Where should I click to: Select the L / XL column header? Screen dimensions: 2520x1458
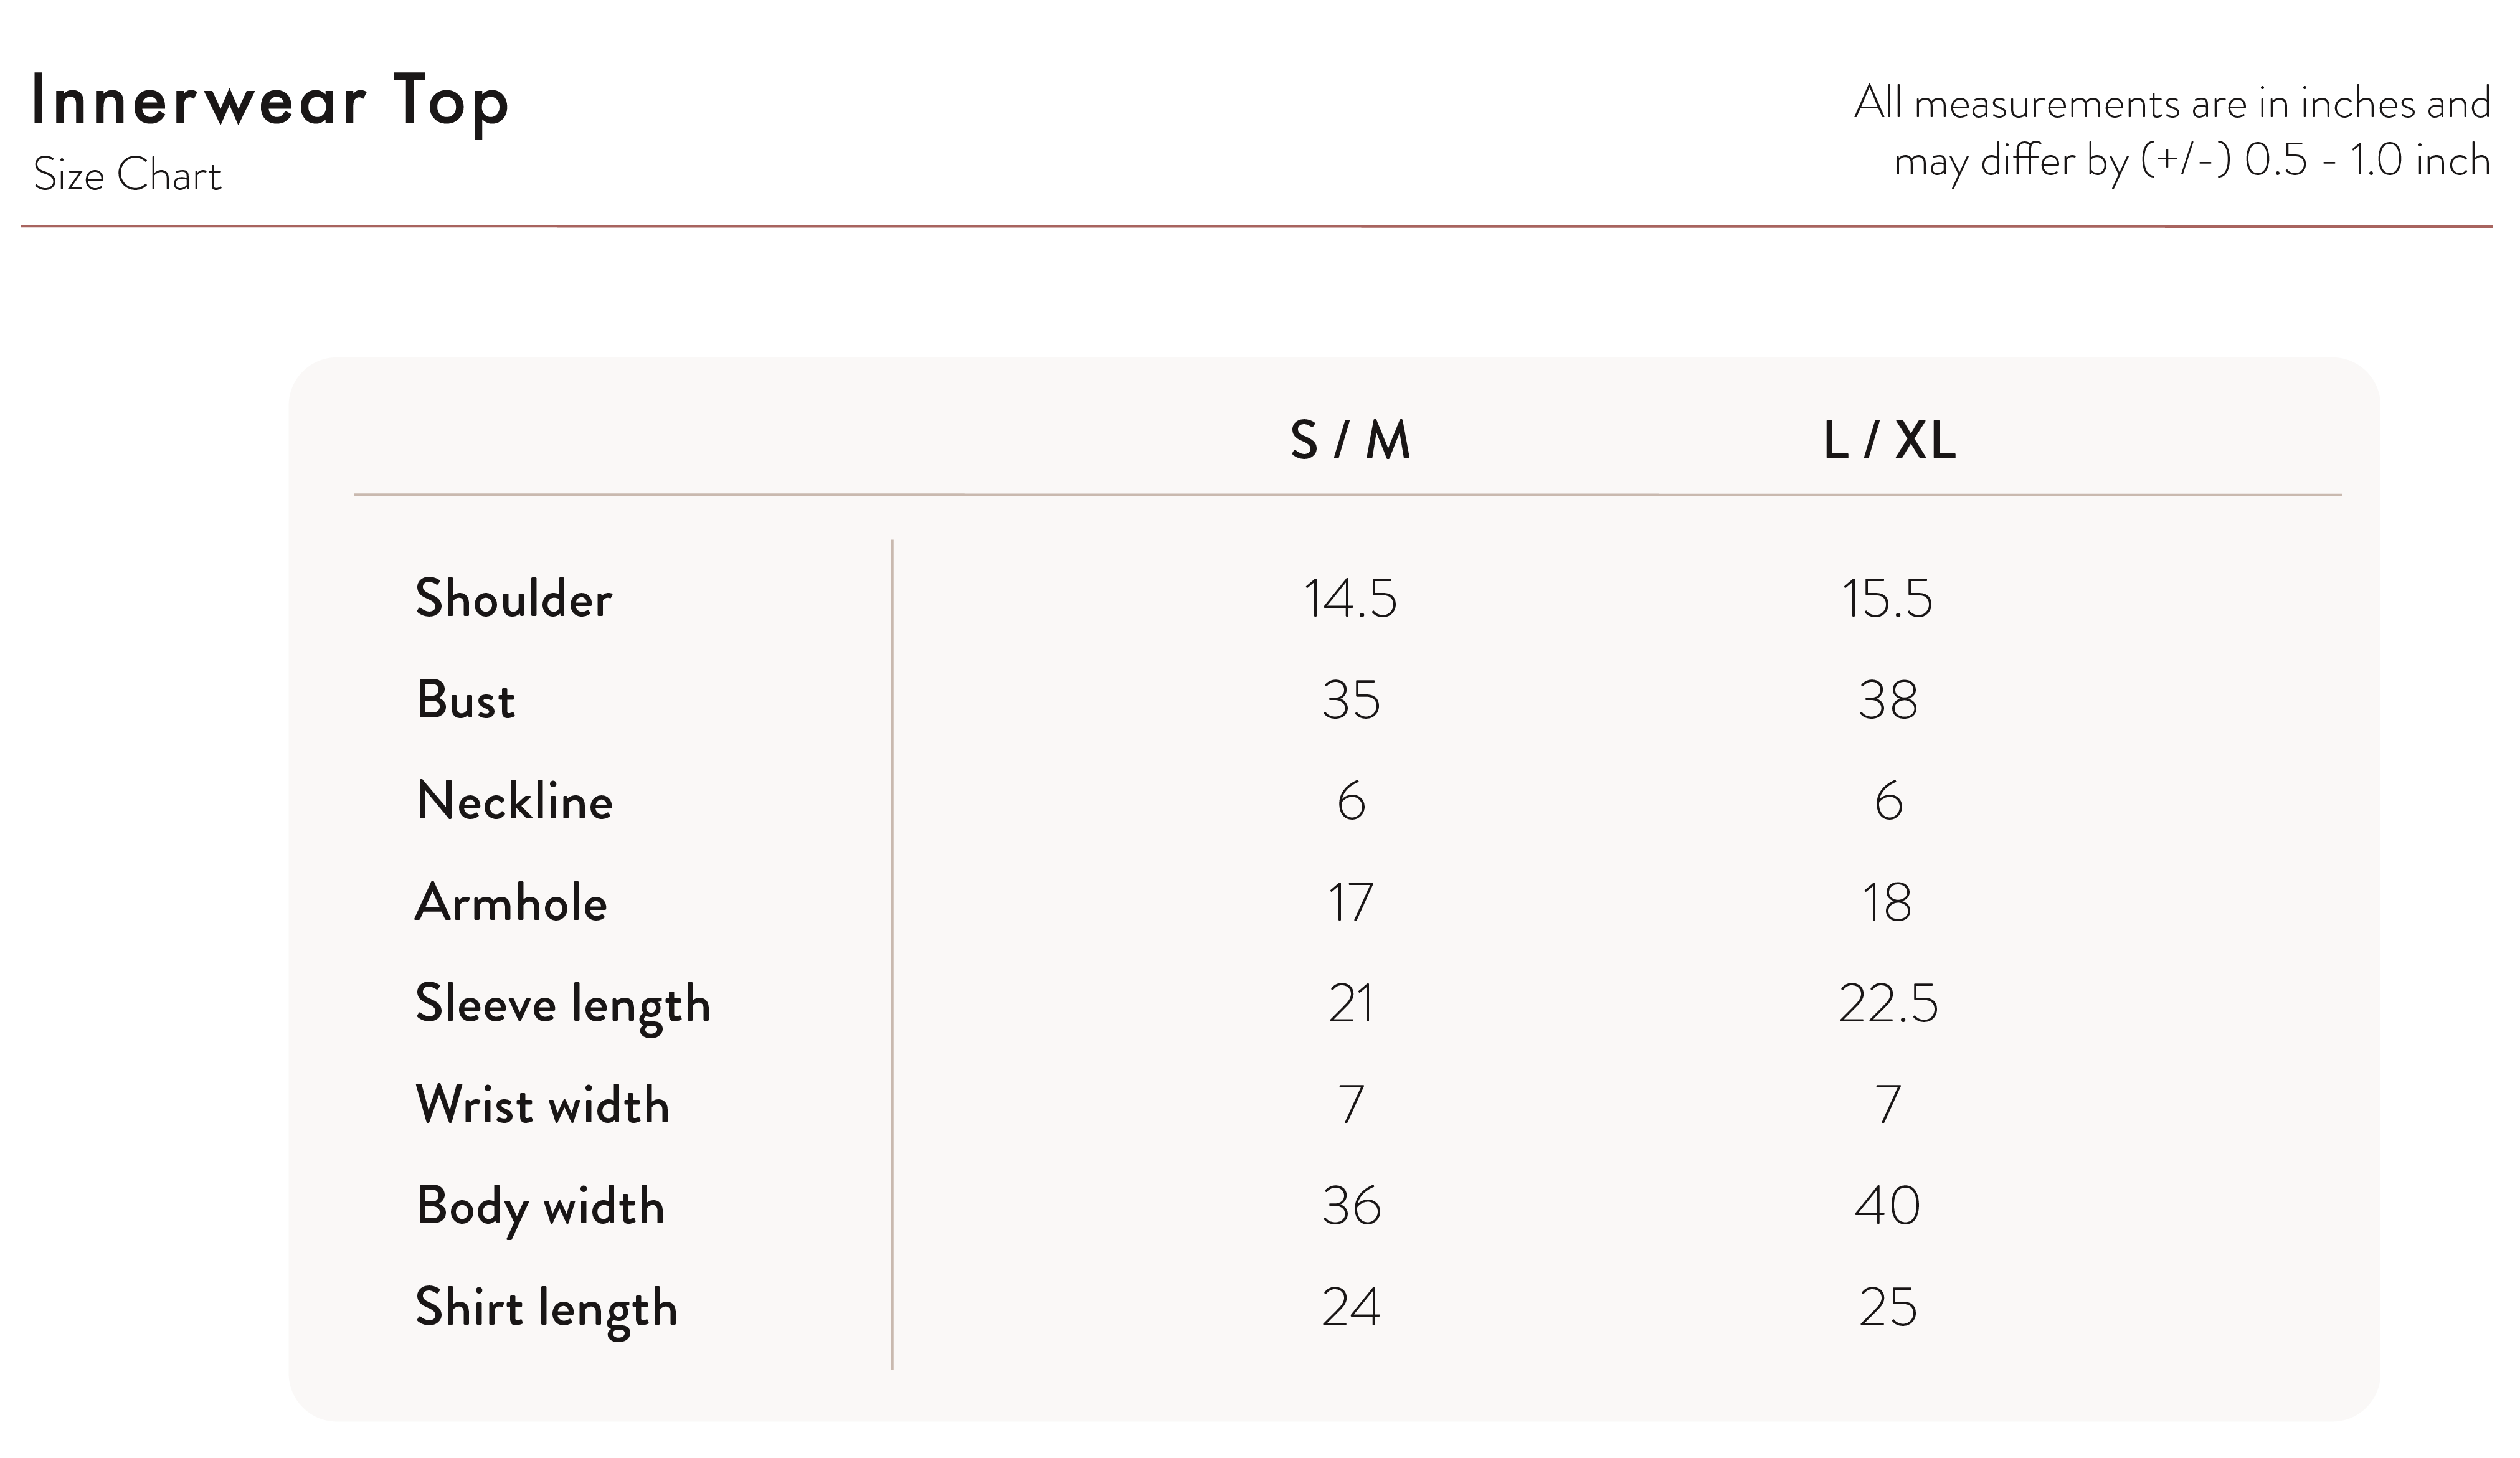pyautogui.click(x=1889, y=440)
